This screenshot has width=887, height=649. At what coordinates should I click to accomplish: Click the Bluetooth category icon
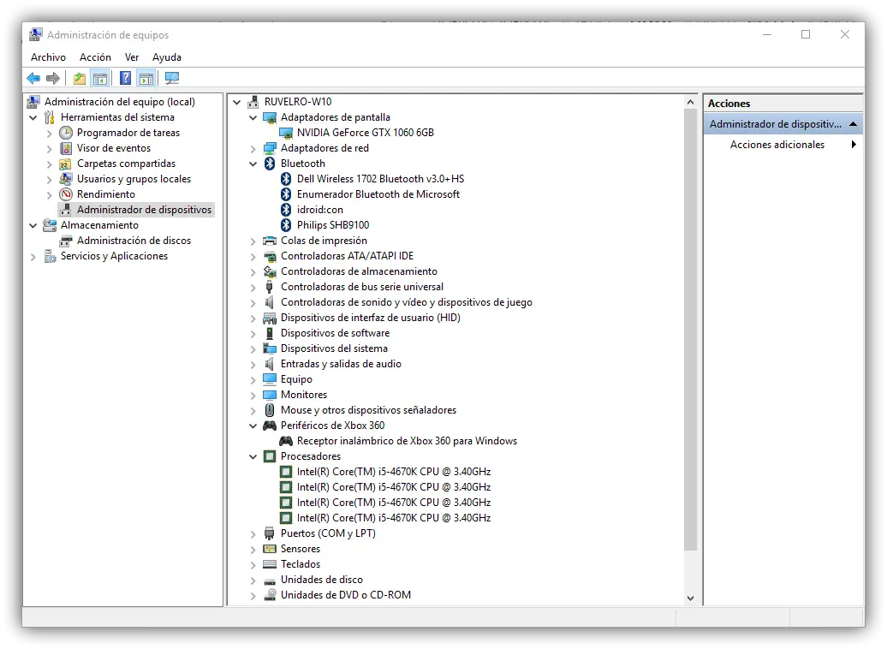[270, 164]
